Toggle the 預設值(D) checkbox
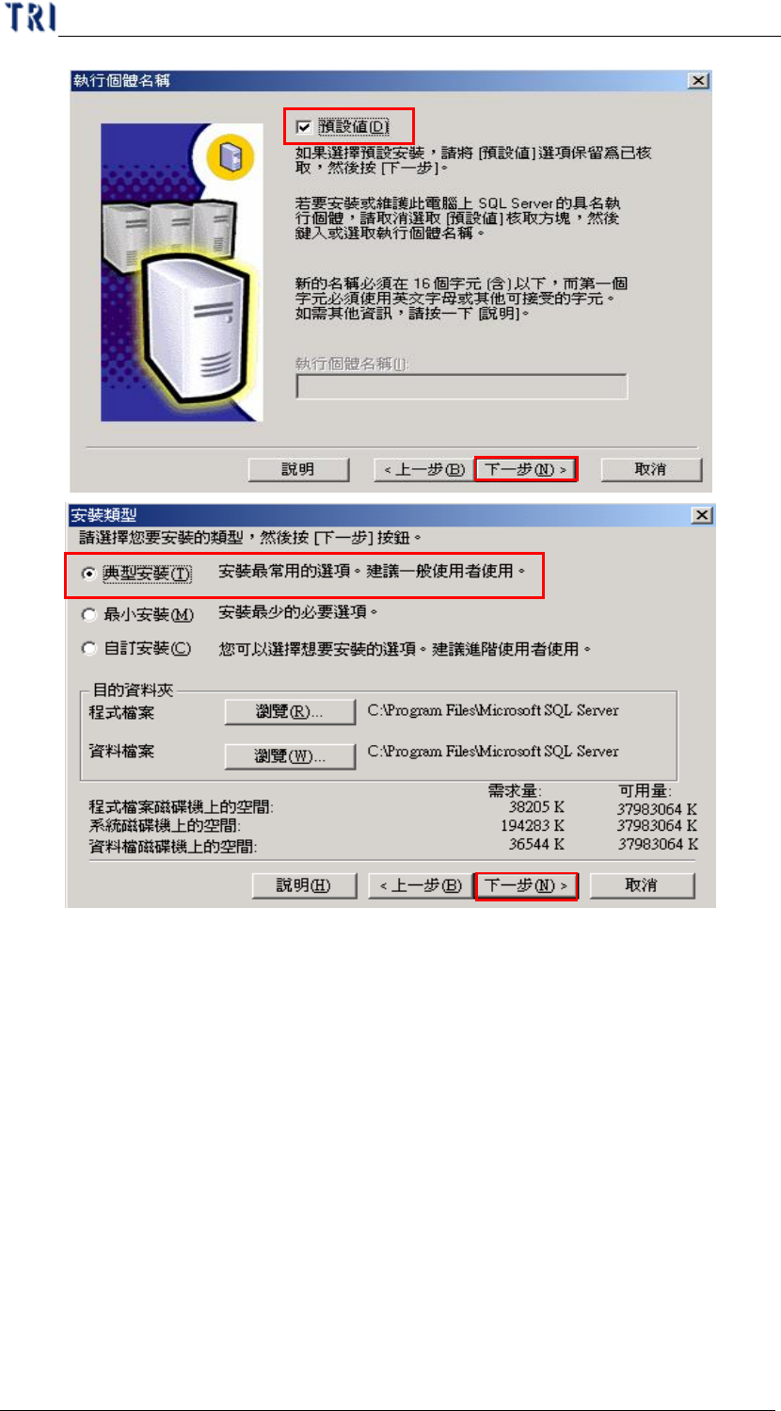The width and height of the screenshot is (781, 1411). 303,126
